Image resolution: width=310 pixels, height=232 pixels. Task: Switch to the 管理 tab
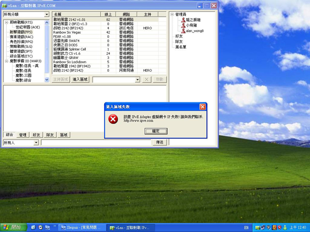(x=23, y=135)
